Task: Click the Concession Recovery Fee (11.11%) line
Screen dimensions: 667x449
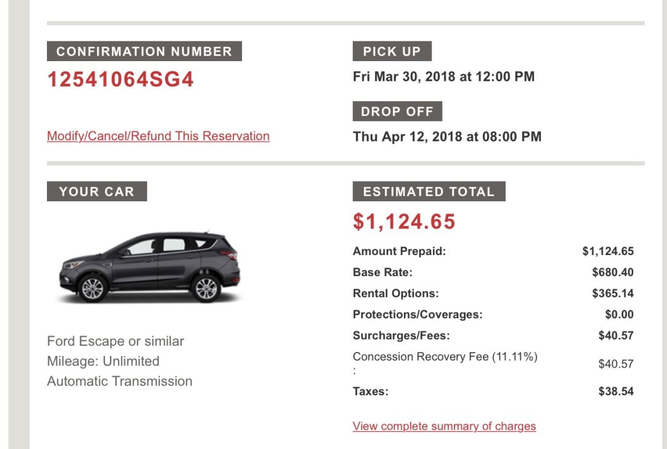Action: (445, 357)
